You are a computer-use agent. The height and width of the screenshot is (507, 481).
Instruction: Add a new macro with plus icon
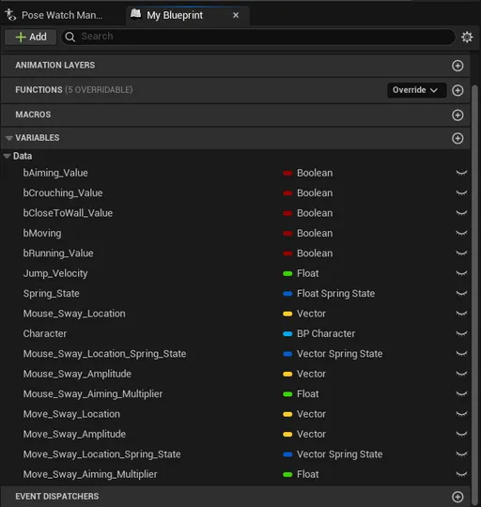point(458,115)
